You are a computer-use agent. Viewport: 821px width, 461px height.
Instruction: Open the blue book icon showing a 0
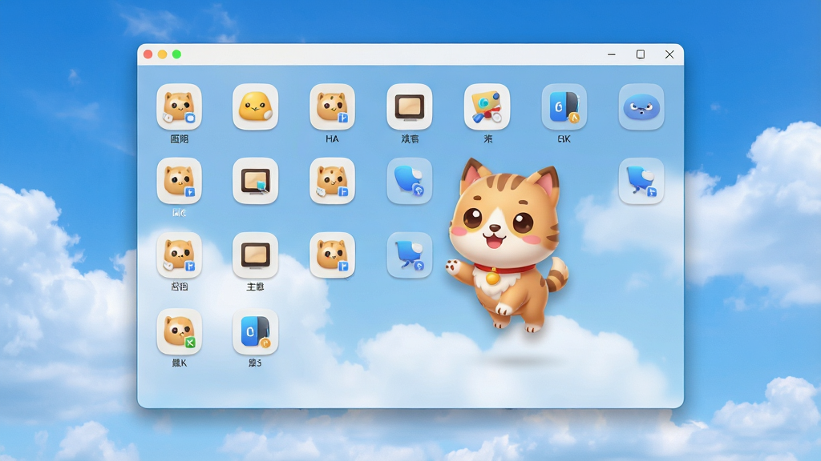(x=255, y=331)
